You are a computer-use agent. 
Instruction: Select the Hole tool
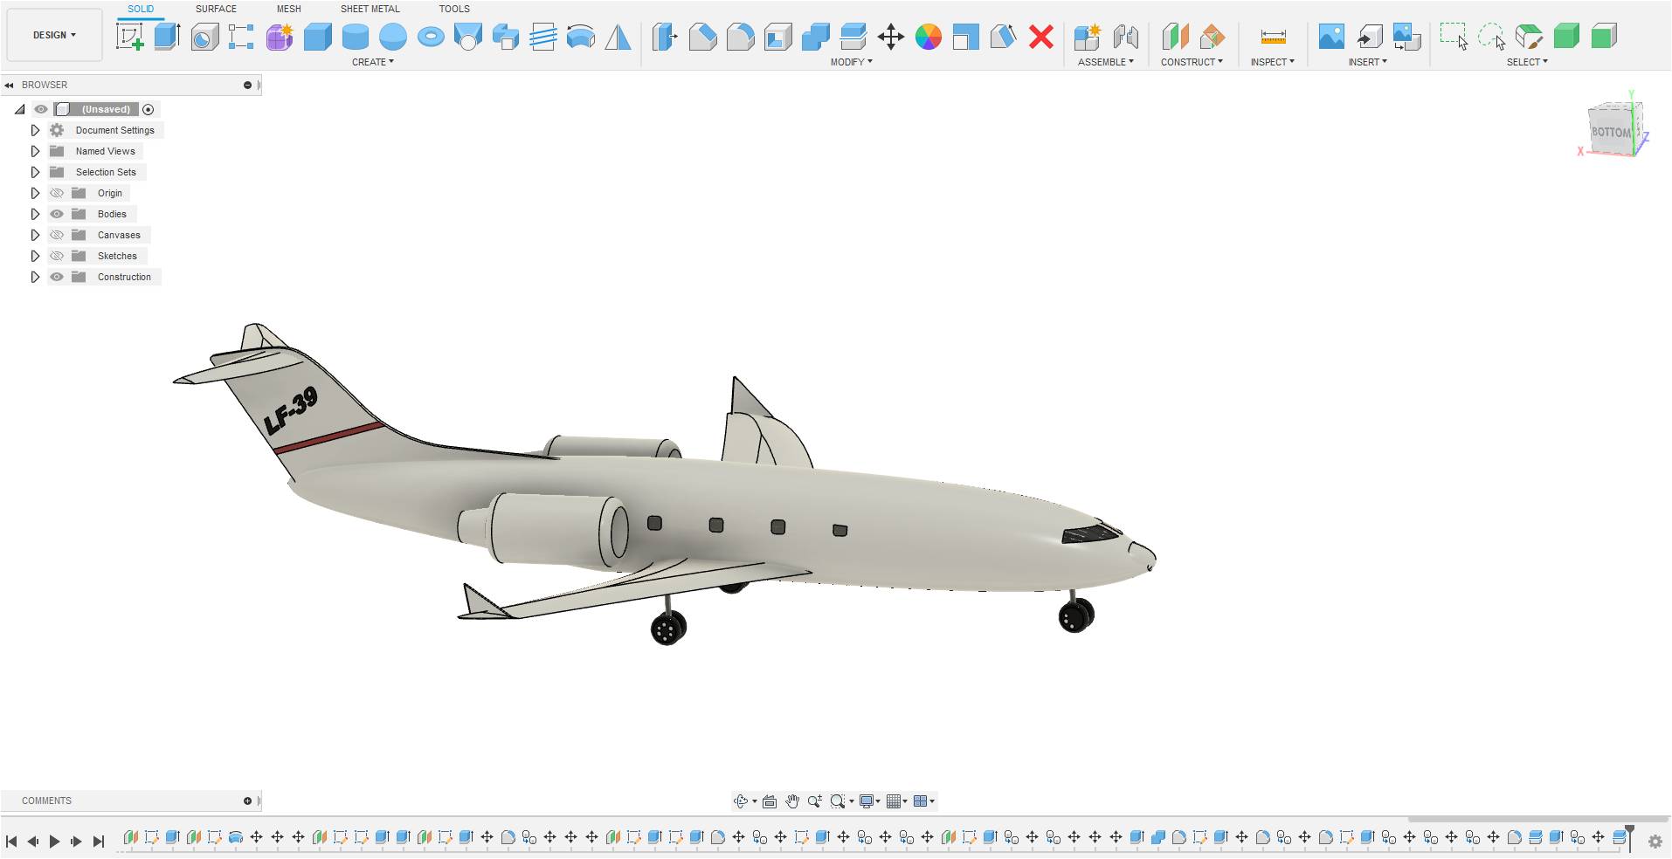(x=204, y=37)
